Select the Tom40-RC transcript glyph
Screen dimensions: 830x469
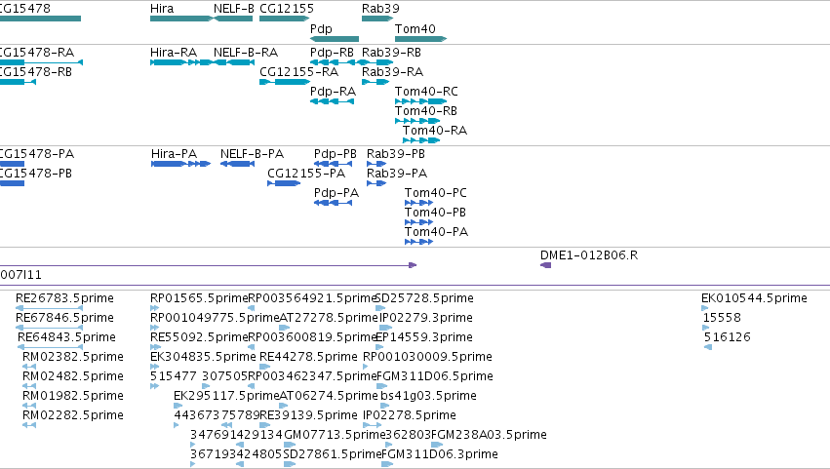pos(420,101)
